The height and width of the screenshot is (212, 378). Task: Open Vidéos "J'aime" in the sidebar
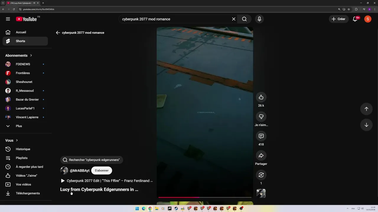(25, 176)
